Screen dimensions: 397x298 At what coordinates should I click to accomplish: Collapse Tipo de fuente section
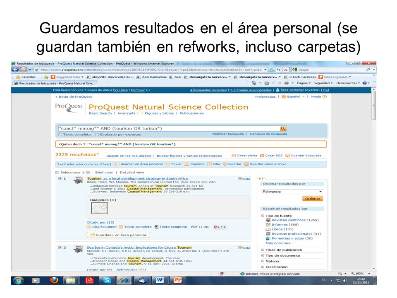(263, 216)
